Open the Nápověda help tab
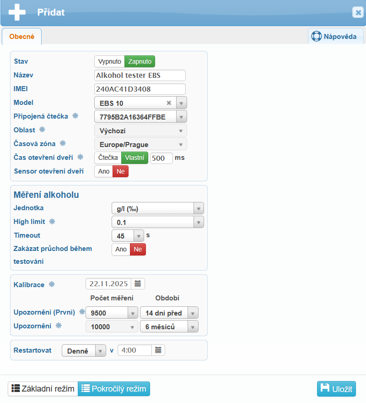The height and width of the screenshot is (403, 366). point(335,37)
